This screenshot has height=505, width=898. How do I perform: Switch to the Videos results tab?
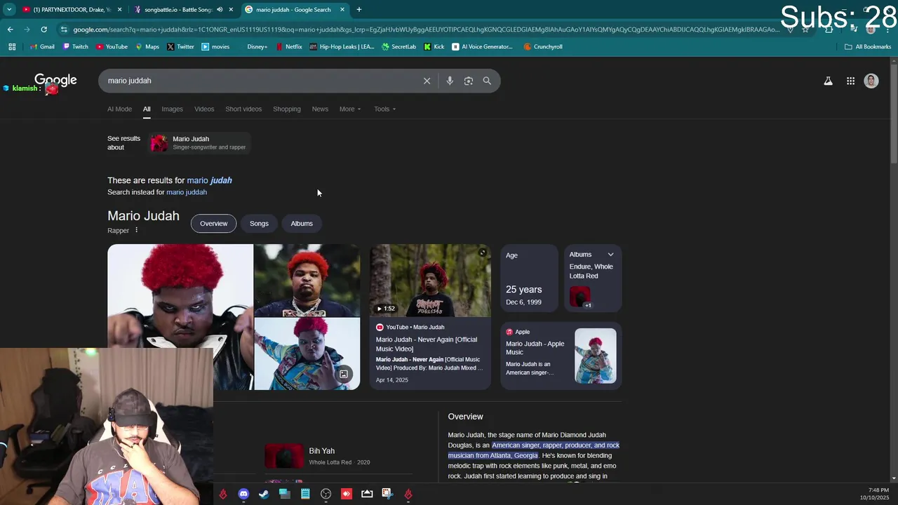tap(204, 109)
